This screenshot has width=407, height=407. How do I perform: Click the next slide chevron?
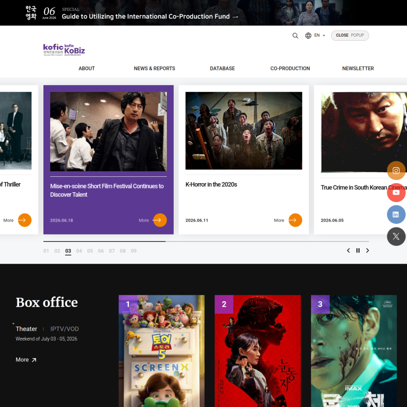[x=368, y=251]
